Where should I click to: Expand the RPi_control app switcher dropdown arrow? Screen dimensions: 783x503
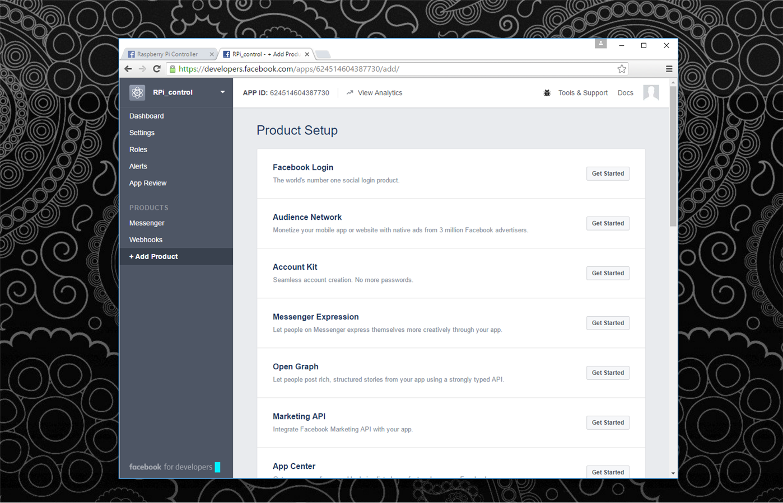coord(222,92)
